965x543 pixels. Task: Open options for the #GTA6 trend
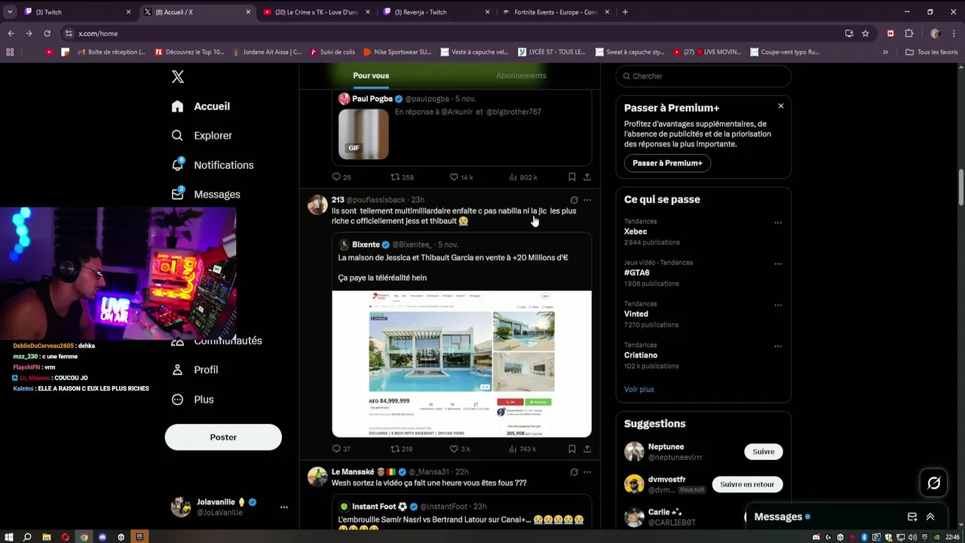(x=778, y=264)
